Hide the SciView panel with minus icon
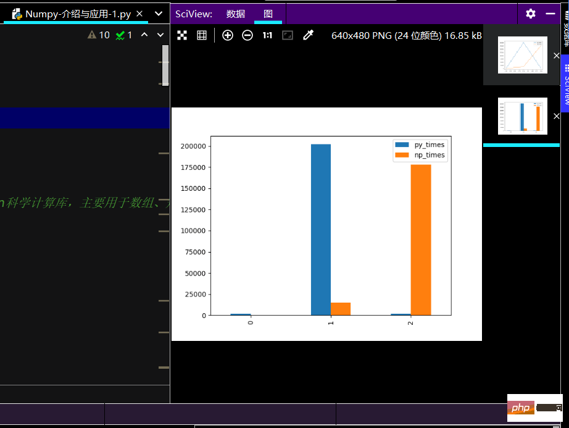This screenshot has width=569, height=428. click(550, 14)
